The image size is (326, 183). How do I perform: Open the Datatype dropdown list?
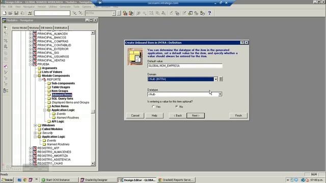pos(220,95)
